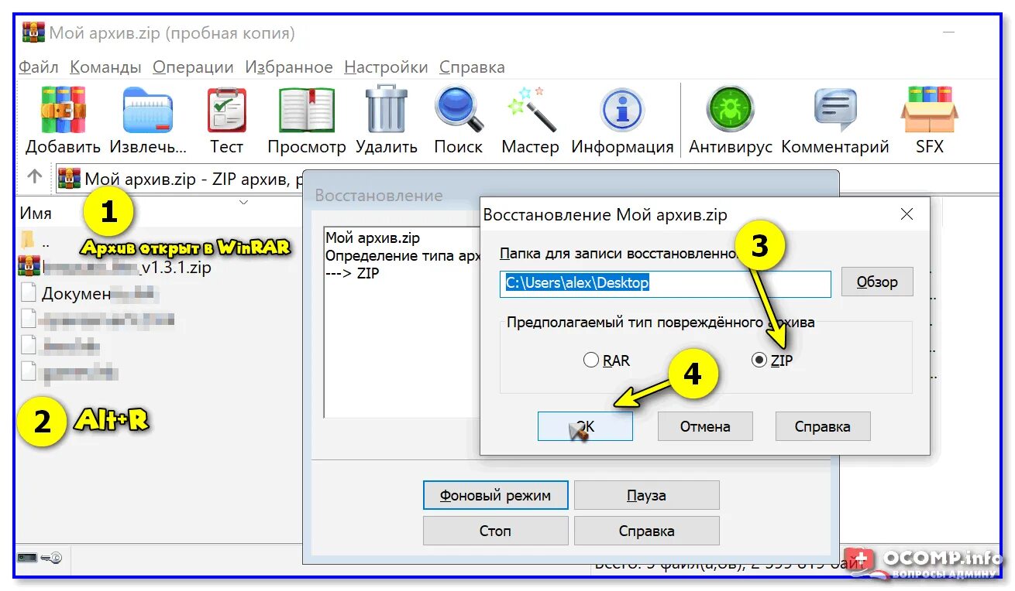Choose ZIP as damaged archive type

coord(772,360)
